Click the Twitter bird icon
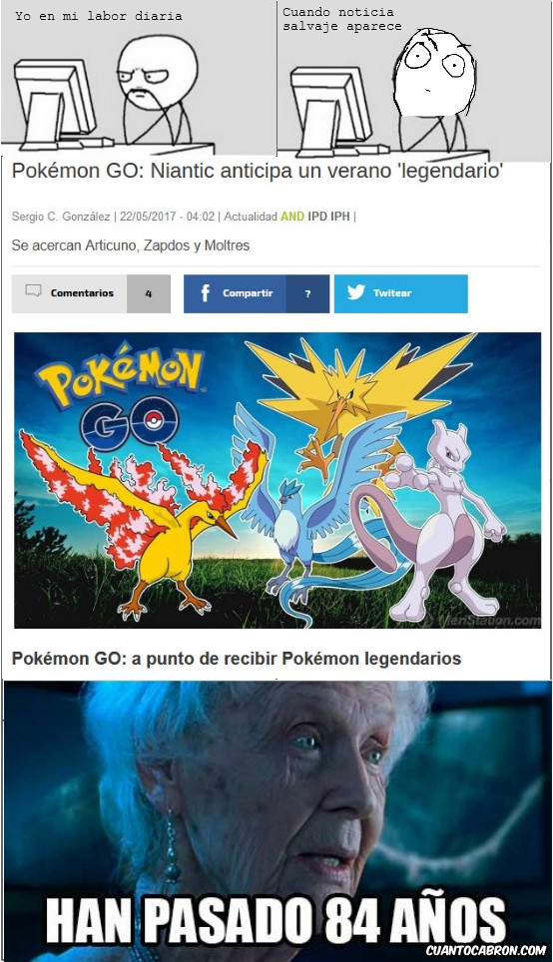The height and width of the screenshot is (962, 553). coord(356,292)
